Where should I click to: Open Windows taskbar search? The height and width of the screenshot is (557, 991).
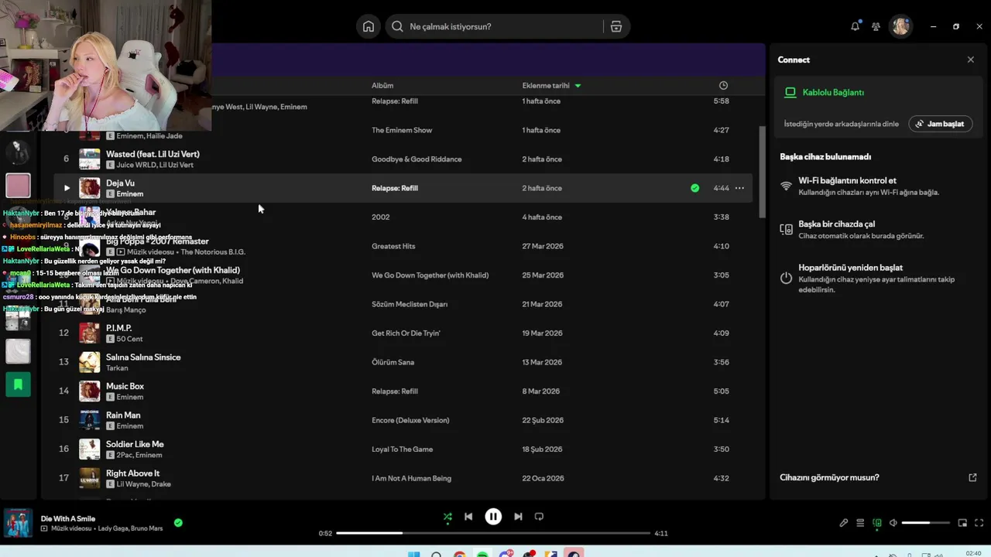click(x=437, y=555)
